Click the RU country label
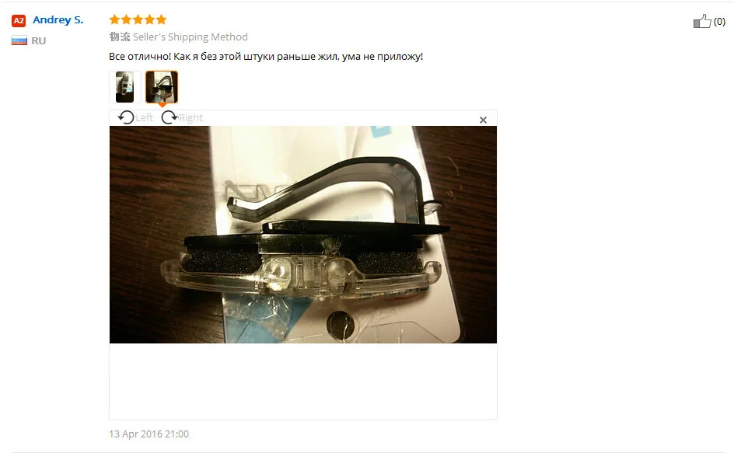 39,41
